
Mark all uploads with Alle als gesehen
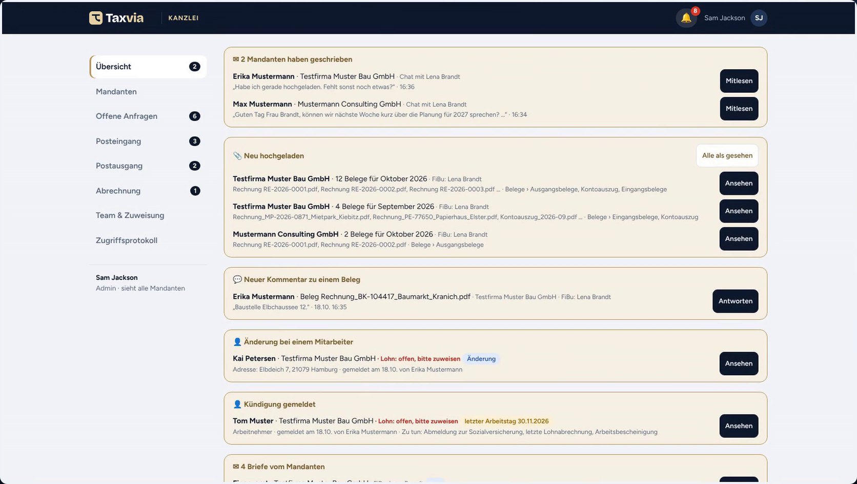727,156
